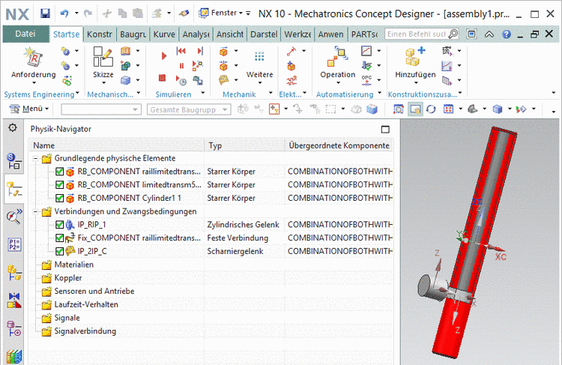Image resolution: width=562 pixels, height=365 pixels.
Task: Click the Weitere grid icon
Action: point(259,56)
